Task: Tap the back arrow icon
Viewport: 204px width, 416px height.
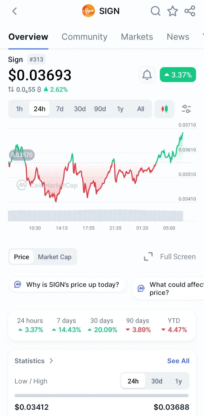Action: pos(15,11)
